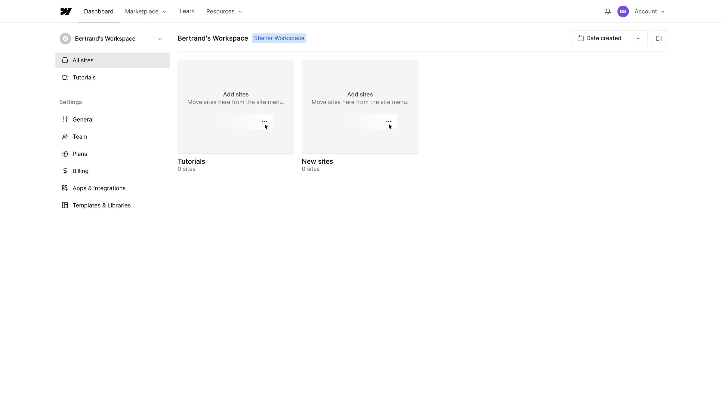Click the Plans upgrade icon
This screenshot has height=410, width=722.
65,154
